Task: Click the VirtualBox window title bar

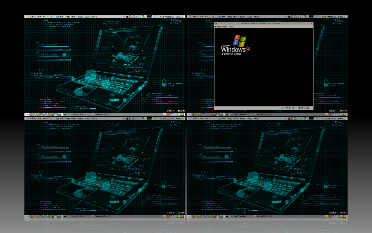Action: [x=264, y=23]
